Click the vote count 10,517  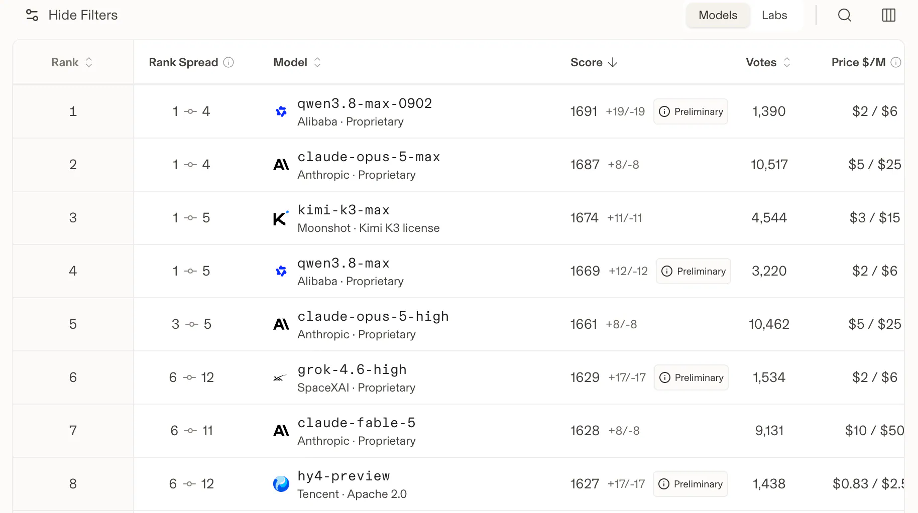coord(769,165)
